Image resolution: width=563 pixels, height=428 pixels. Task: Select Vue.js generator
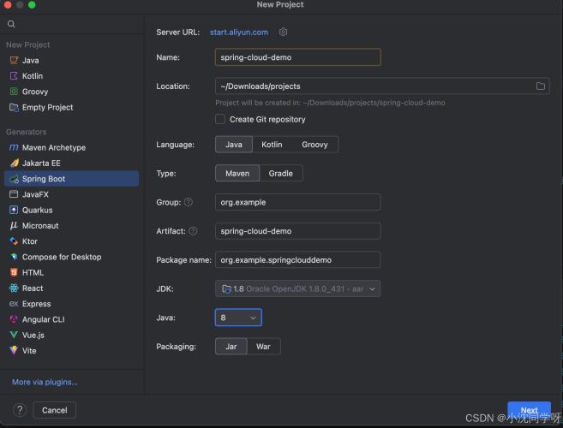coord(71,335)
